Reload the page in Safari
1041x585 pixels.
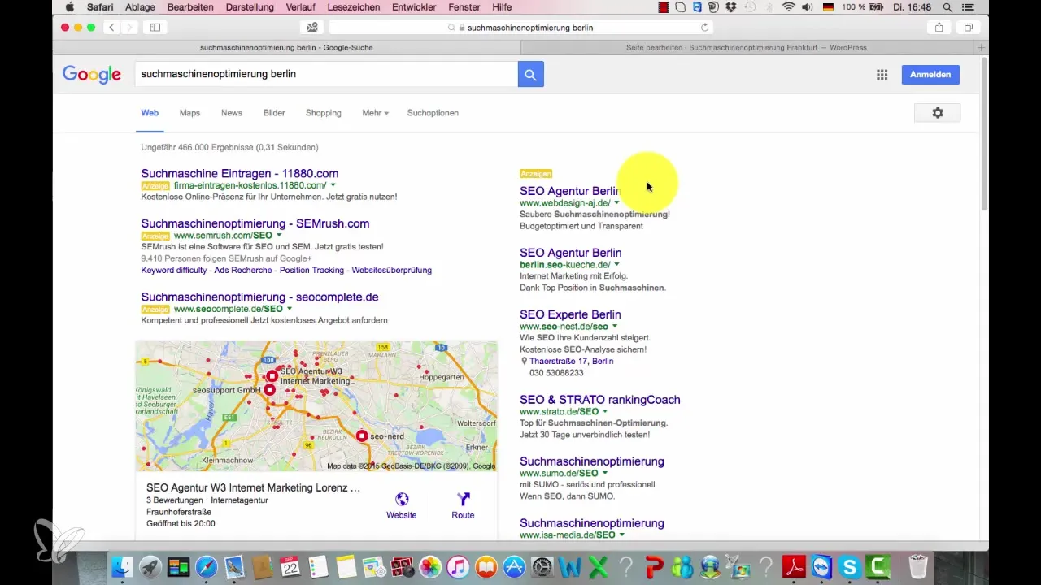coord(704,28)
